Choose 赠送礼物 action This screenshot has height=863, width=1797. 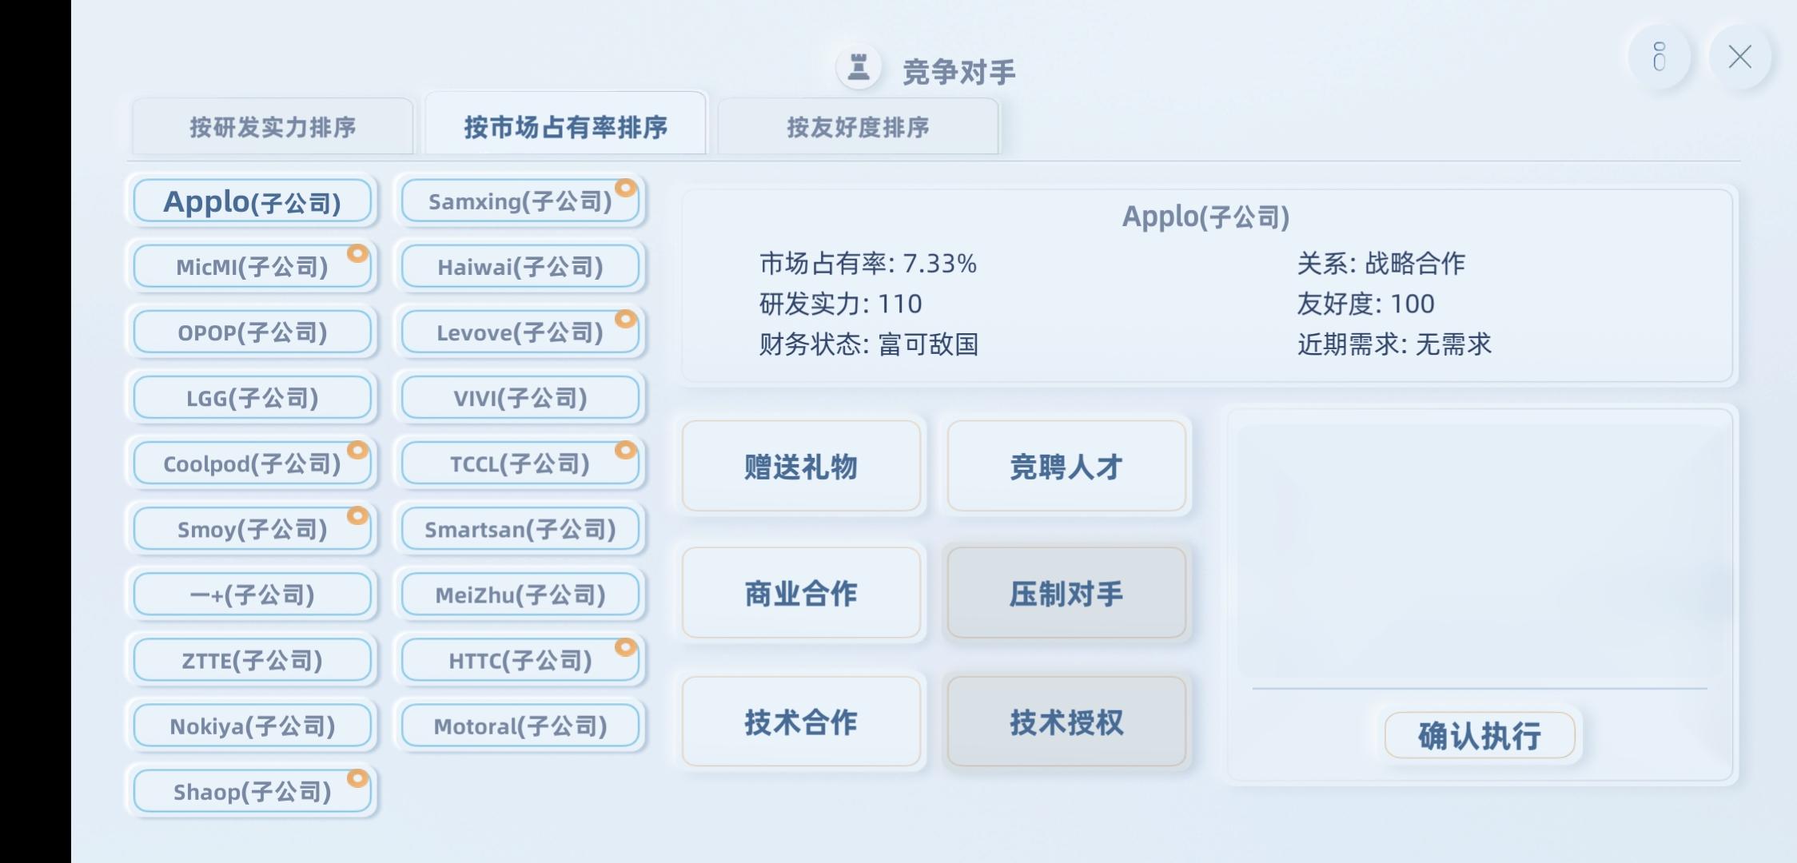pyautogui.click(x=801, y=466)
